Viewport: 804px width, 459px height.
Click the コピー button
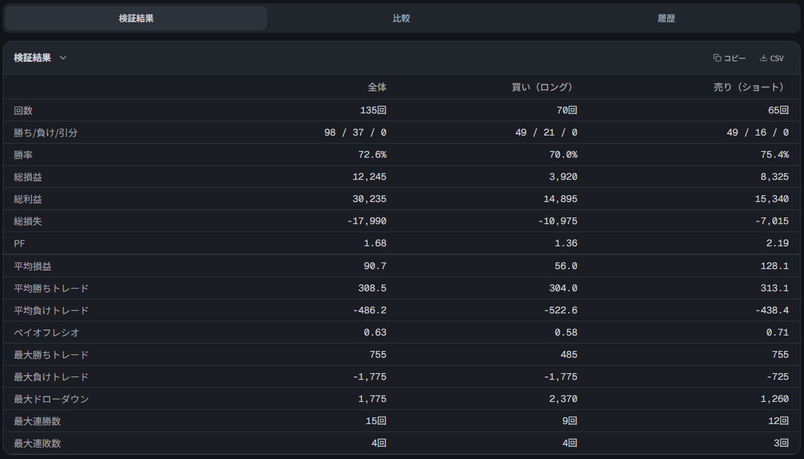tap(729, 58)
